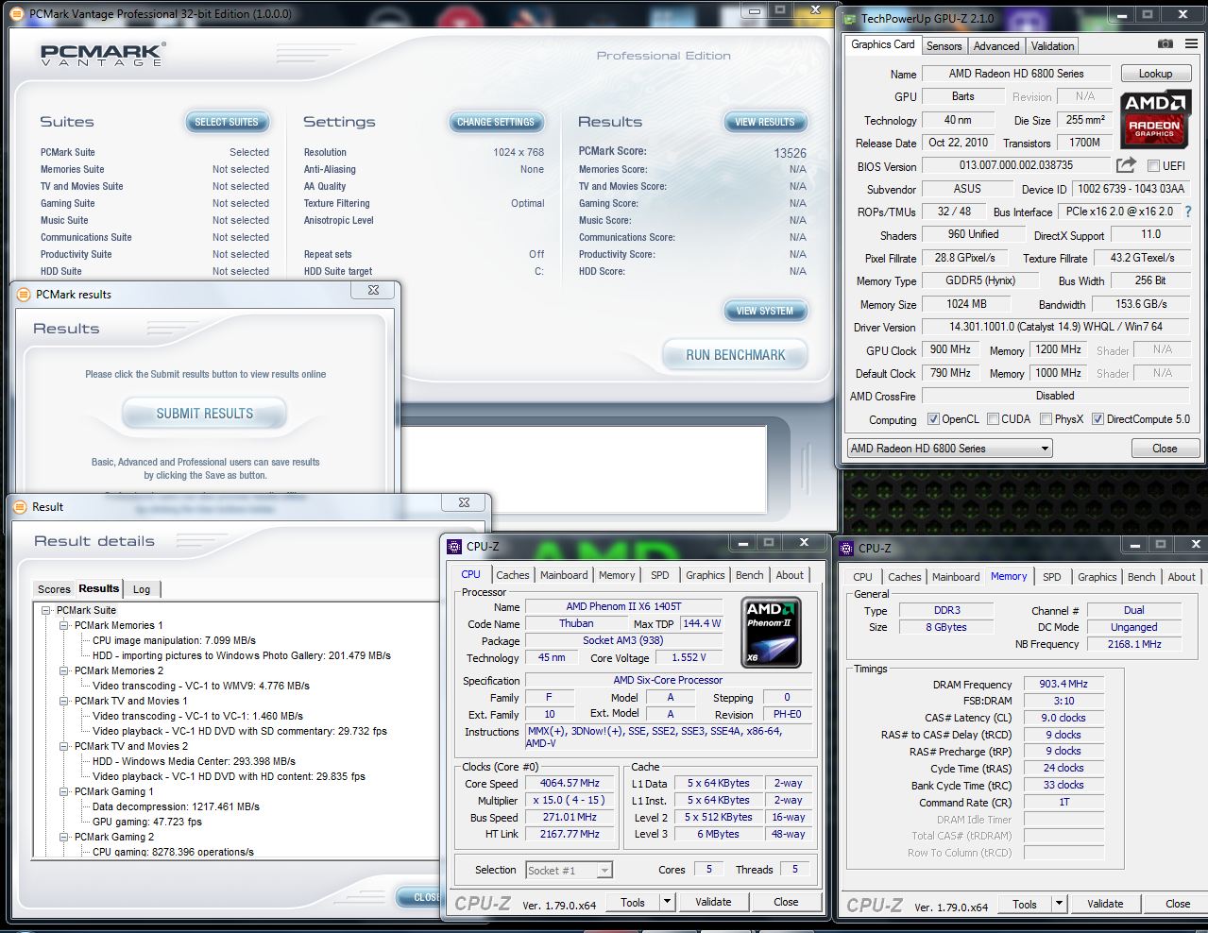Open About tab in CPU-Z Memory window

[x=1182, y=577]
